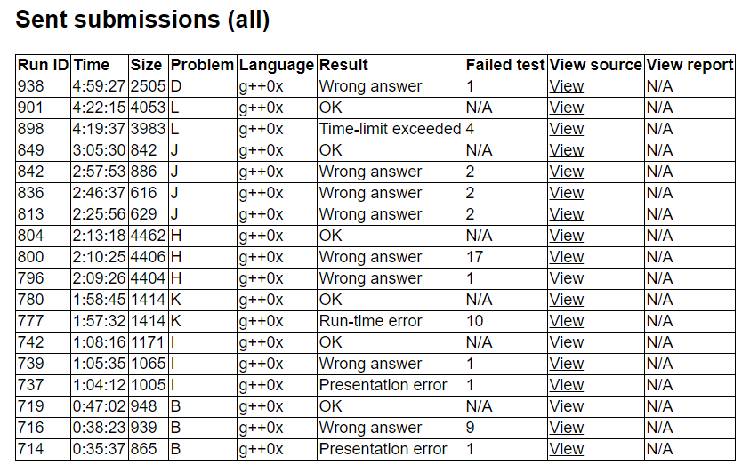This screenshot has width=742, height=473.
Task: Click the Sent submissions (all) heading
Action: tap(142, 19)
